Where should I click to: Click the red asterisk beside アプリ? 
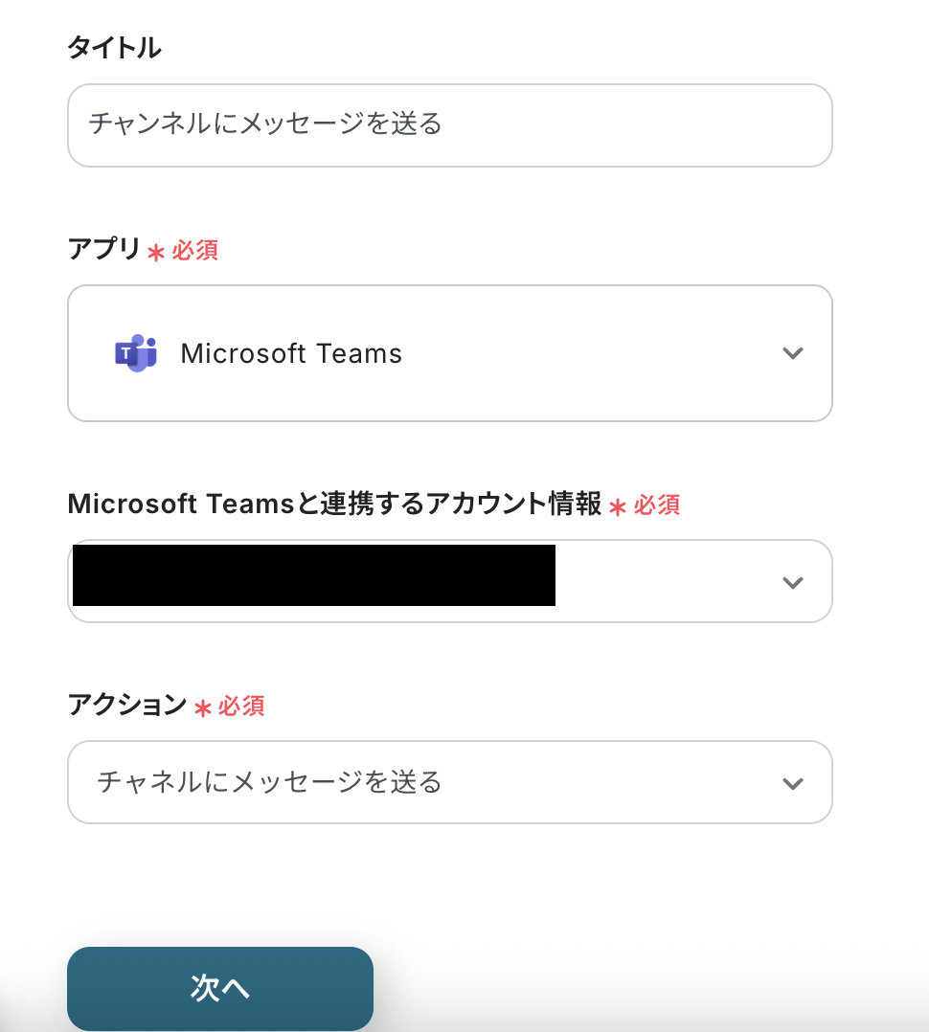156,253
